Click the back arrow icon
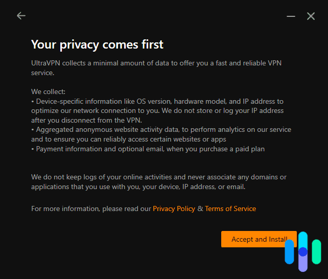The height and width of the screenshot is (279, 328). 21,16
